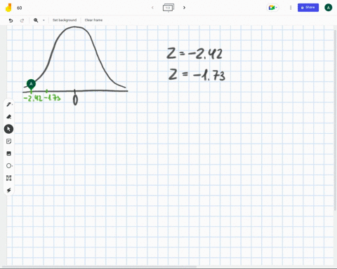This screenshot has width=337, height=269.
Task: Open the more actions menu
Action: tap(291, 8)
